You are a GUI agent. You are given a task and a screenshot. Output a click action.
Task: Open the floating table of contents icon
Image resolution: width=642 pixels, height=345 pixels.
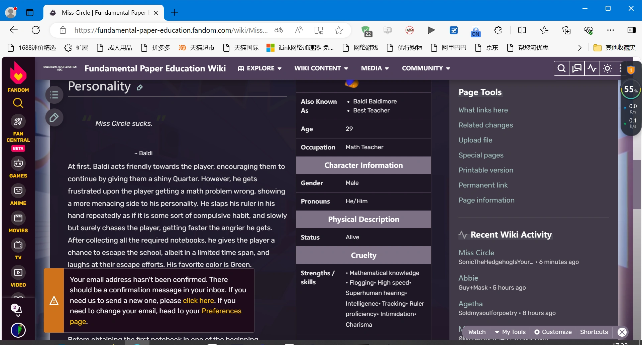[54, 95]
